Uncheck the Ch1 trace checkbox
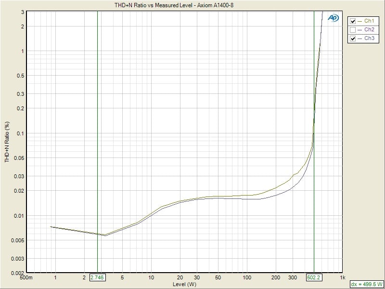Screen dimensions: 385x289 coord(353,21)
